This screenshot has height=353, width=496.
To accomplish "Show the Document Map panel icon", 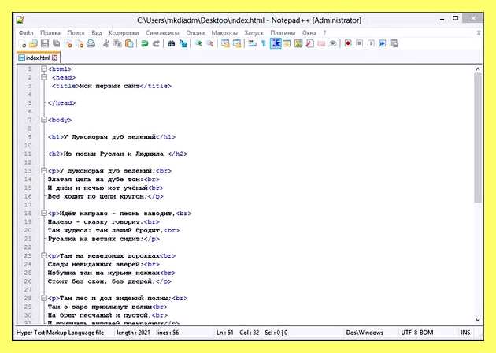I will tap(298, 43).
